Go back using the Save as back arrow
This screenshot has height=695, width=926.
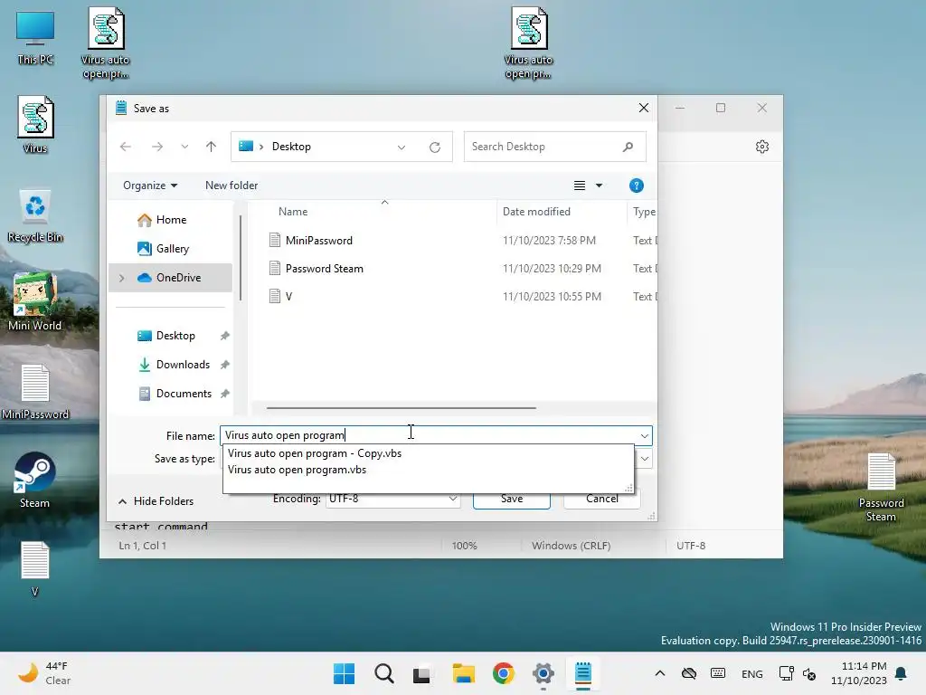(125, 147)
